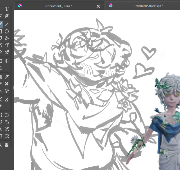180x170 pixels.
Task: Select the Polyline tool
Action: 7,38
